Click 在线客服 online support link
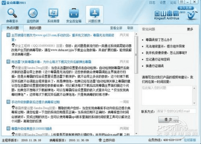201x144 pixels. point(190,140)
